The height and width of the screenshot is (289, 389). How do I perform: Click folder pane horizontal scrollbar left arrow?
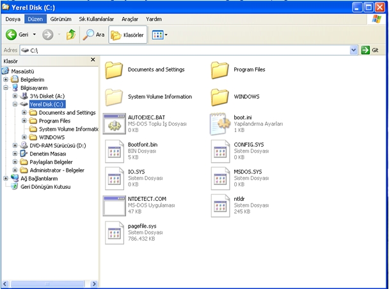[5, 283]
